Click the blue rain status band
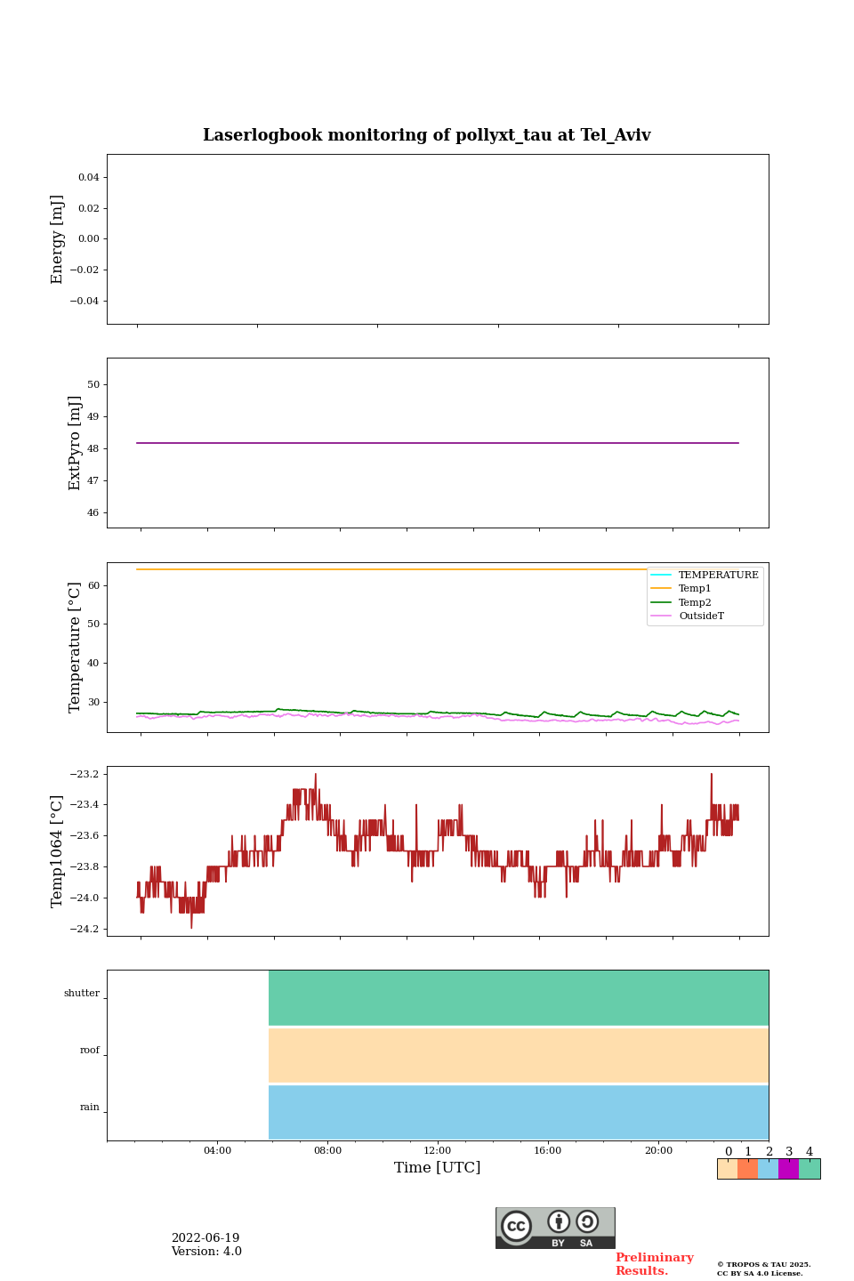Screen dimensions: 854x1281 pos(519,1112)
